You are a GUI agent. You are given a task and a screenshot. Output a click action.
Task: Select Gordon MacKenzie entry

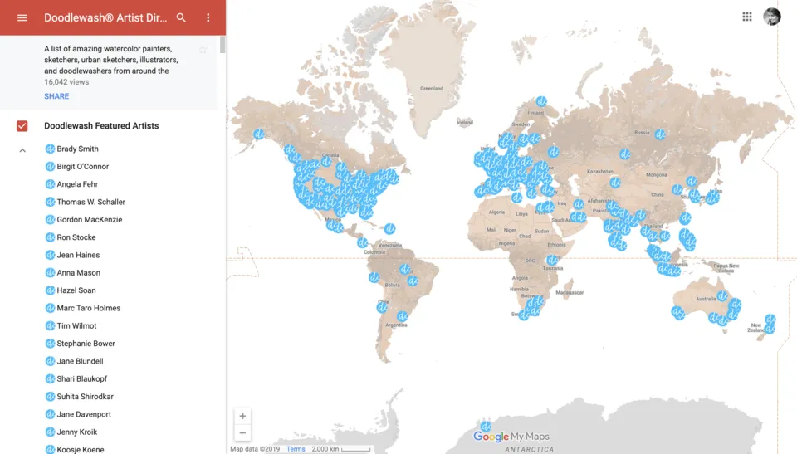click(89, 220)
